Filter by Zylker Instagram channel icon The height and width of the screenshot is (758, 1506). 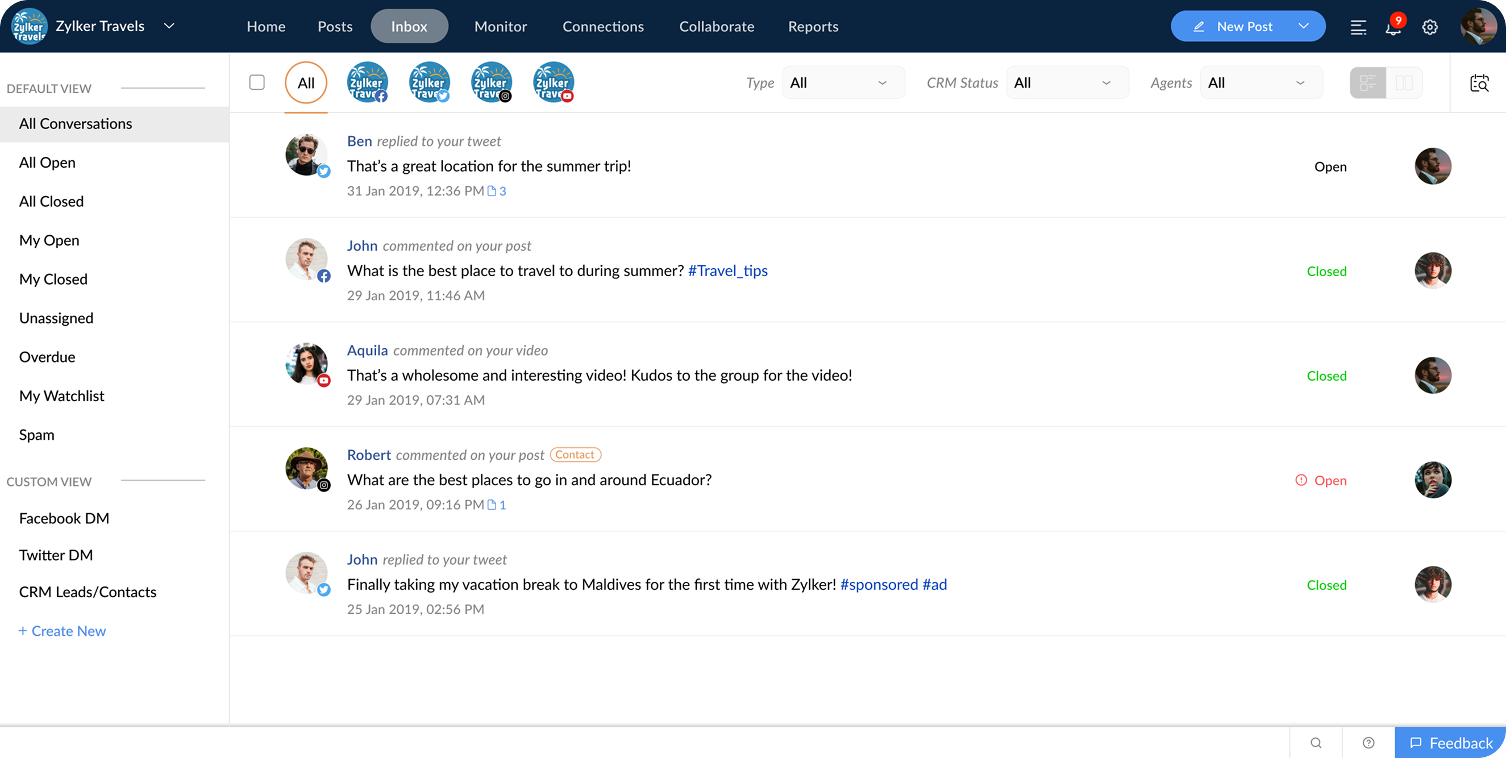491,82
